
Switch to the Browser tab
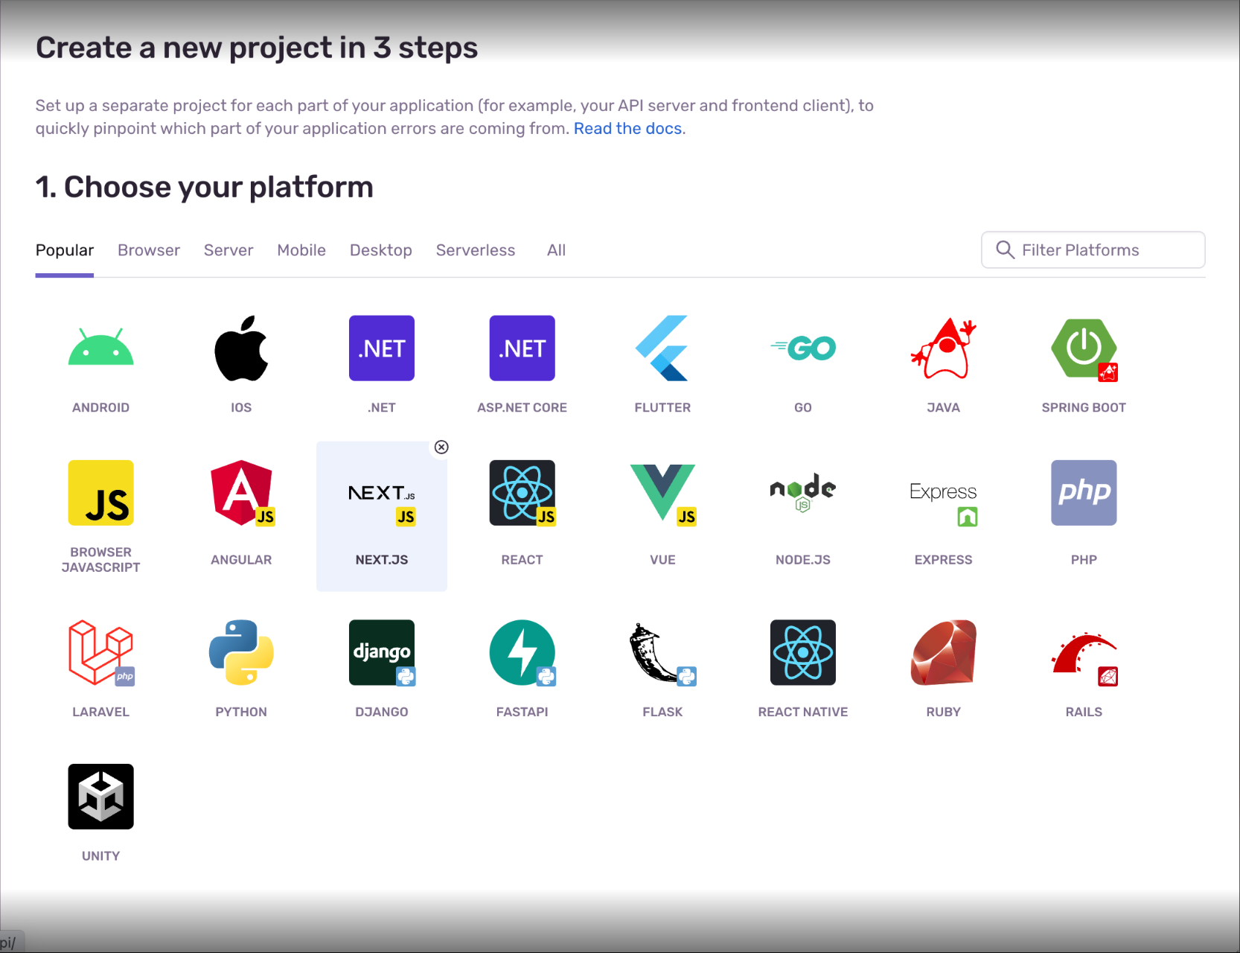149,250
